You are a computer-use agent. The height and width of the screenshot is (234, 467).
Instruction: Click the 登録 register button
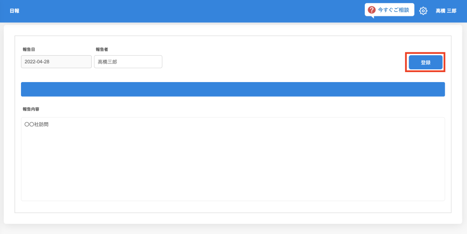425,62
